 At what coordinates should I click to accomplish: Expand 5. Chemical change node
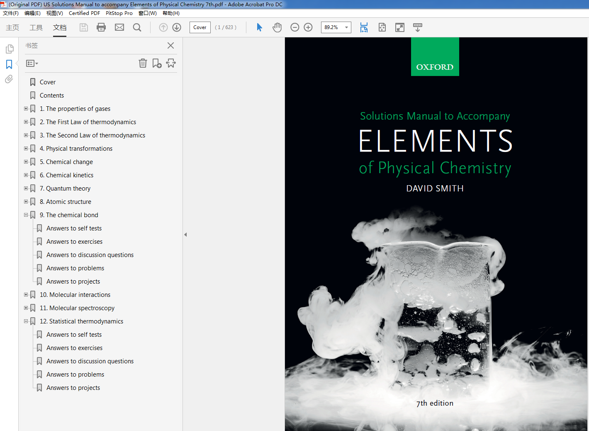coord(26,162)
